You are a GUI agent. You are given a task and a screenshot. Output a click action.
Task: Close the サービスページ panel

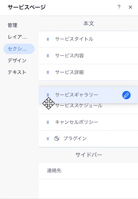click(x=130, y=7)
